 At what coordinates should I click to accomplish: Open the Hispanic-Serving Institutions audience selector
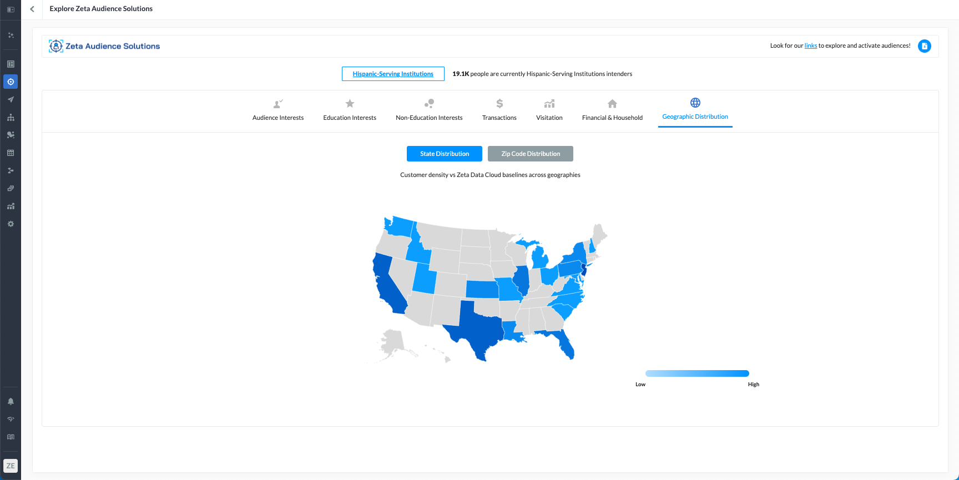pos(393,74)
